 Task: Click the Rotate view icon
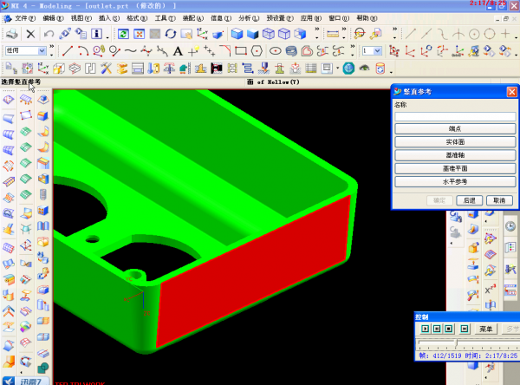pos(171,34)
